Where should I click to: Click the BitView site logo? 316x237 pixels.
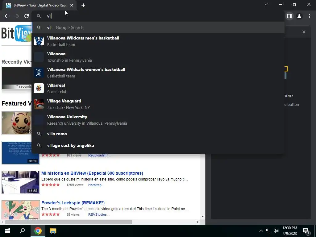coord(17,33)
